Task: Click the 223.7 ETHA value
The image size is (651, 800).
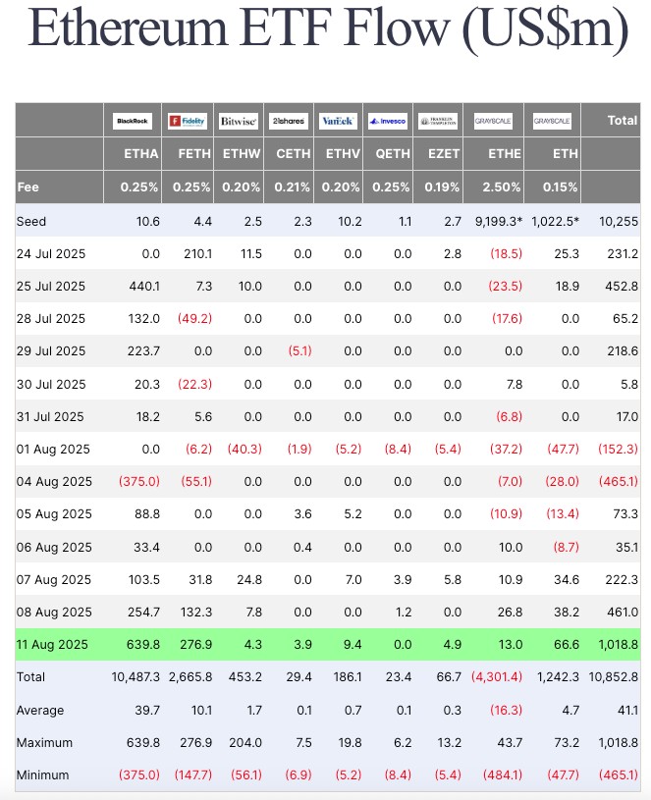Action: [x=144, y=351]
